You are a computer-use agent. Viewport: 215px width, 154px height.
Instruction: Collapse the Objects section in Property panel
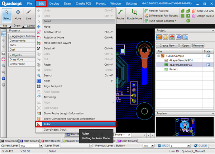point(10,55)
